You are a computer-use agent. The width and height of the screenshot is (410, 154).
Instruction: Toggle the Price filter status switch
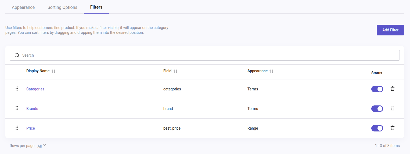tap(377, 128)
